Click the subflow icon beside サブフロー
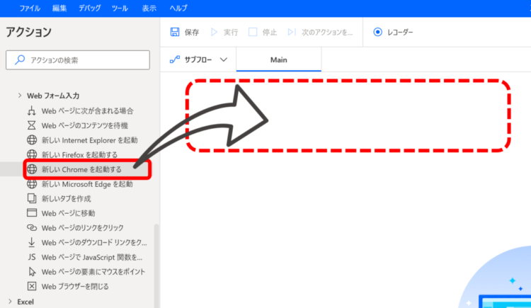Screen dimensions: 531x308 click(175, 60)
